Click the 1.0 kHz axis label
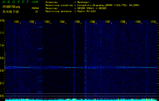 [x=2, y=45]
